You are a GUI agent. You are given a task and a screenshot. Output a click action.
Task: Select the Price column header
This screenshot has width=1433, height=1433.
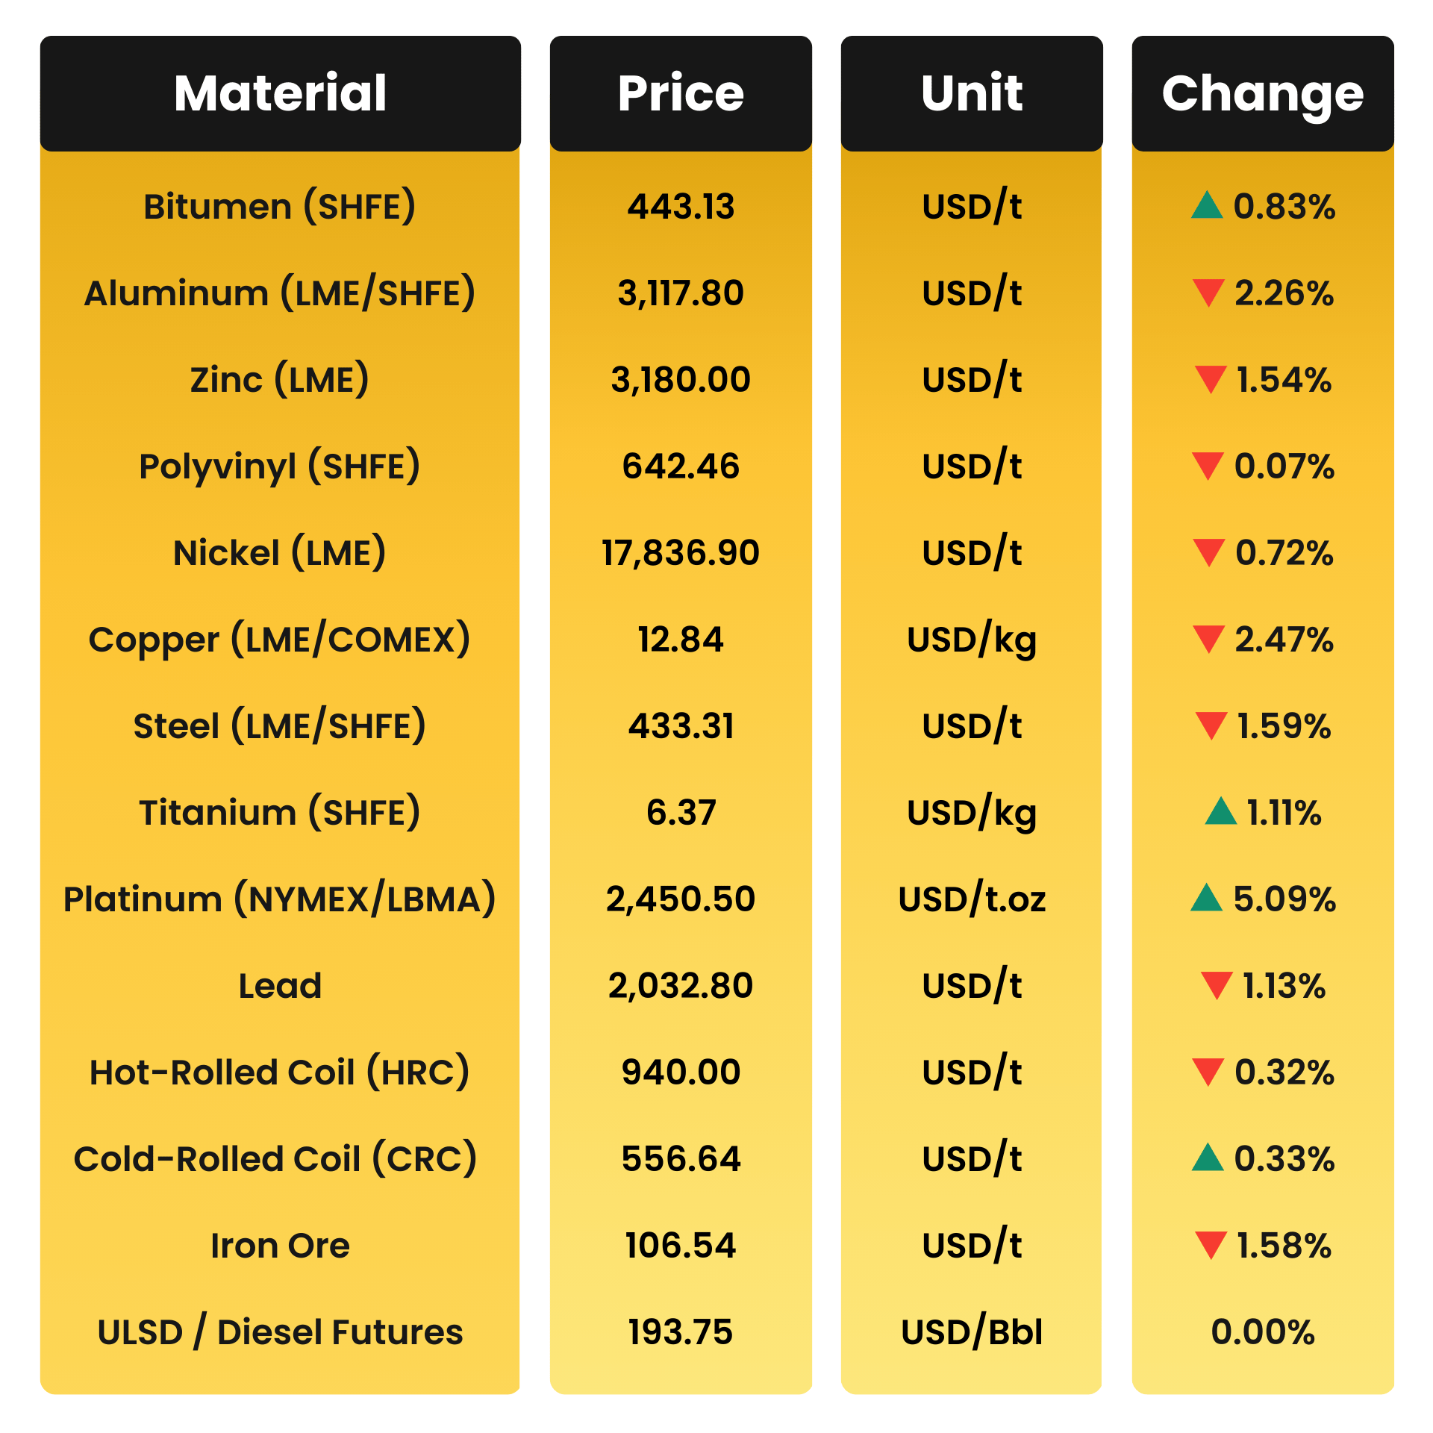[x=681, y=93]
